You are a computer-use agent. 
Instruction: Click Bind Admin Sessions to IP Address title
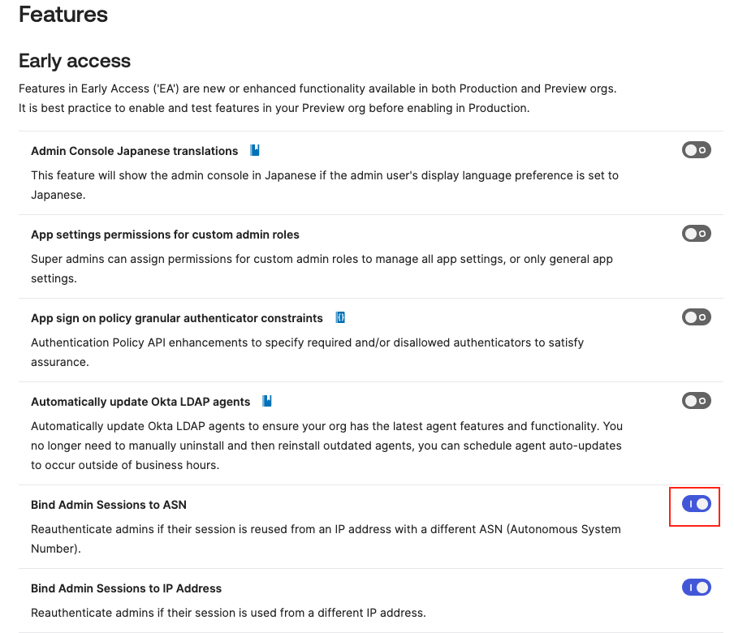pyautogui.click(x=126, y=588)
